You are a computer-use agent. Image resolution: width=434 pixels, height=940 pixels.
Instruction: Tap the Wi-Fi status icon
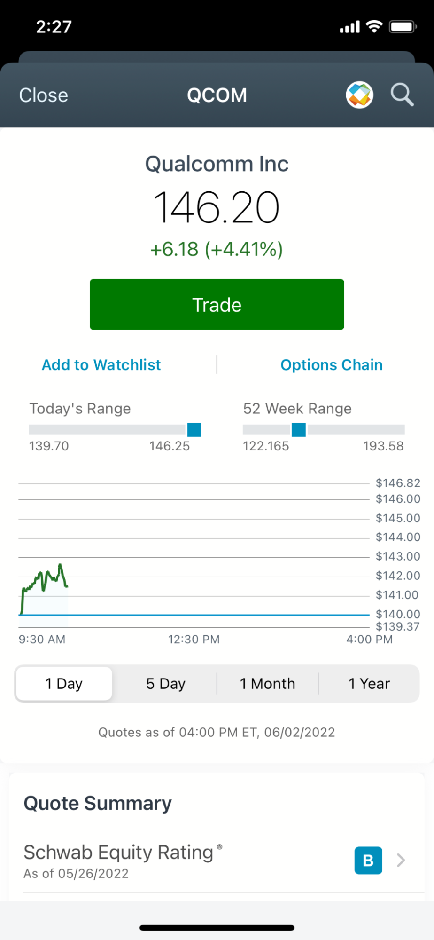[x=374, y=27]
